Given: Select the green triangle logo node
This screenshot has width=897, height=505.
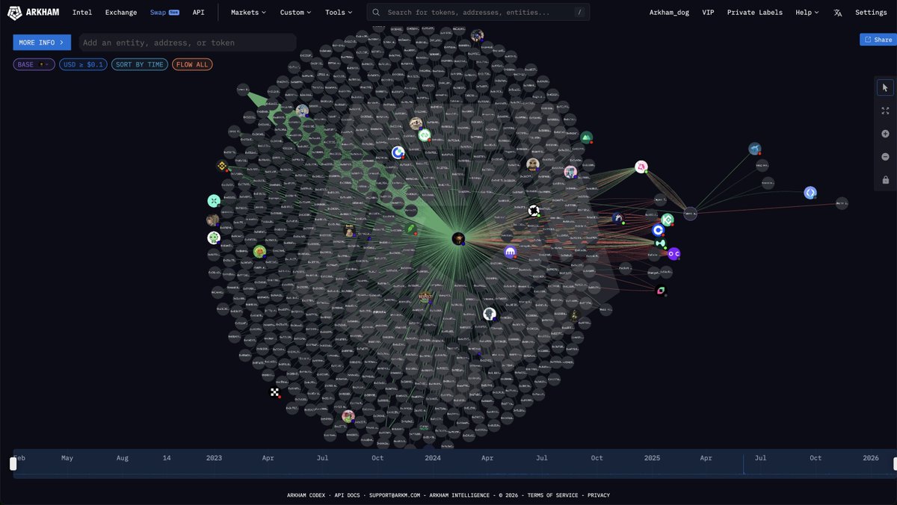Looking at the screenshot, I should click(587, 137).
